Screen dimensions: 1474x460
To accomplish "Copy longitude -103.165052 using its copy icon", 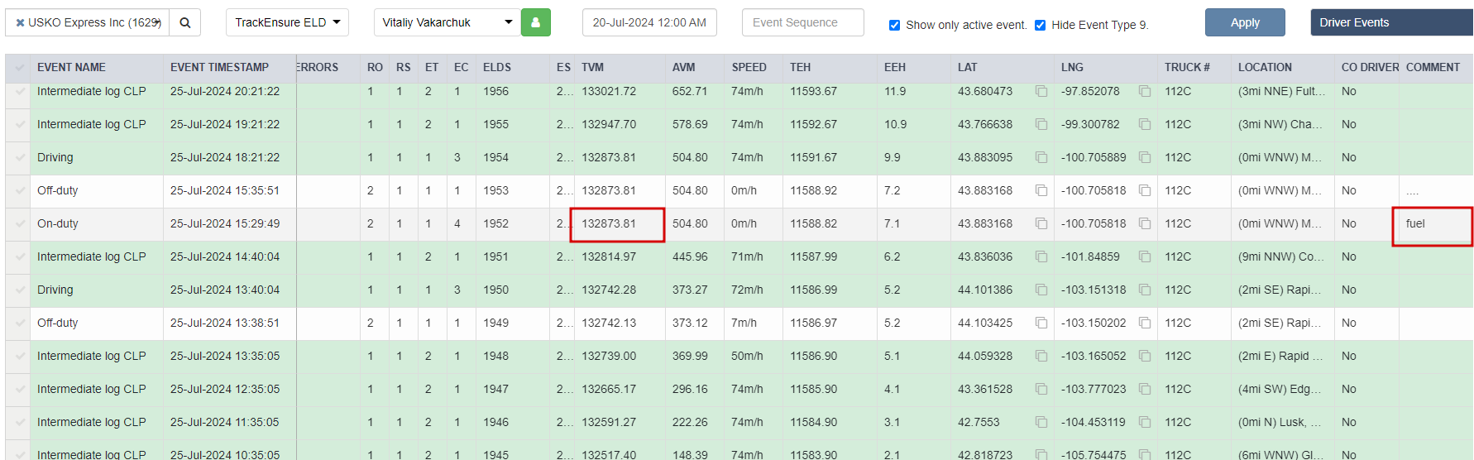I will coord(1145,356).
